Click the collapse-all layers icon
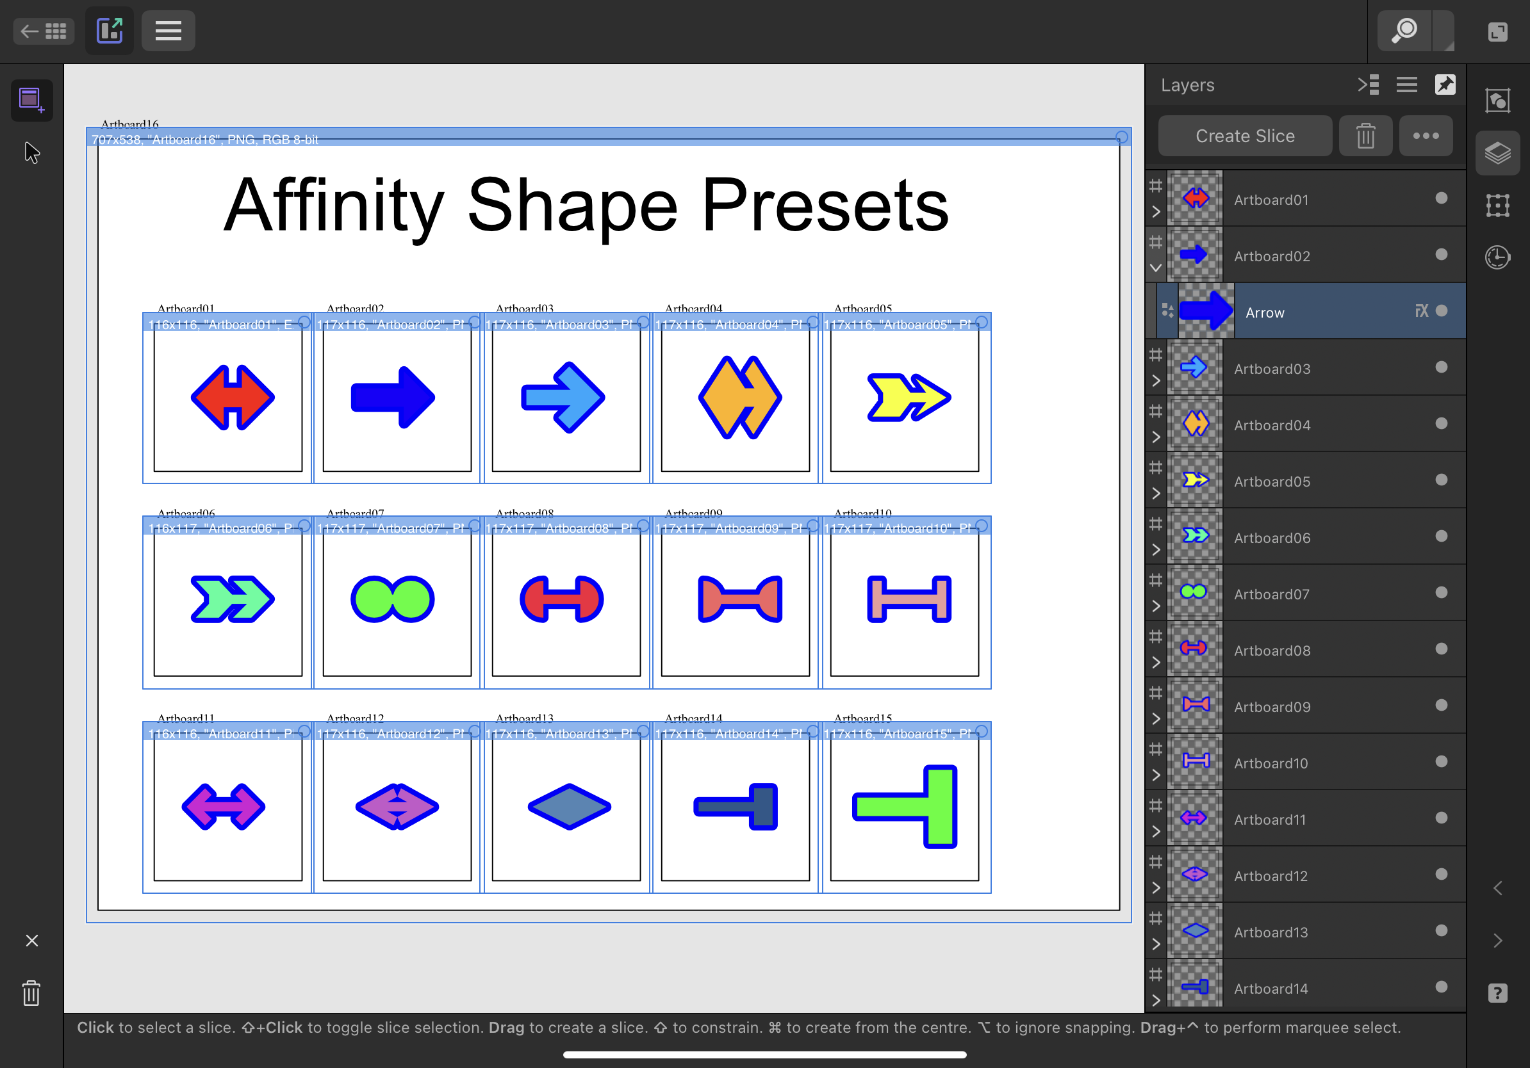 point(1368,85)
